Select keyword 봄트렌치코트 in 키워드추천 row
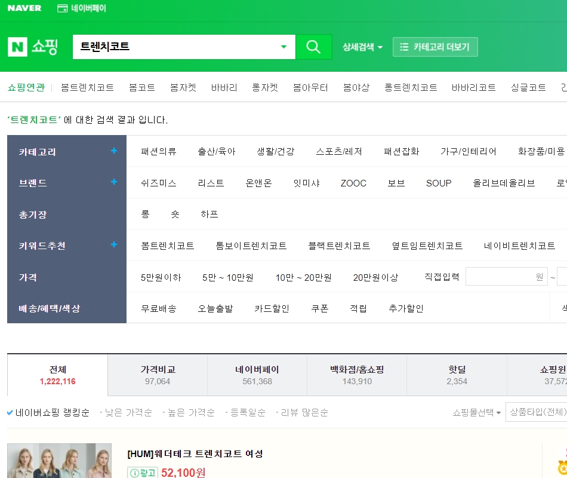This screenshot has height=478, width=567. tap(168, 246)
